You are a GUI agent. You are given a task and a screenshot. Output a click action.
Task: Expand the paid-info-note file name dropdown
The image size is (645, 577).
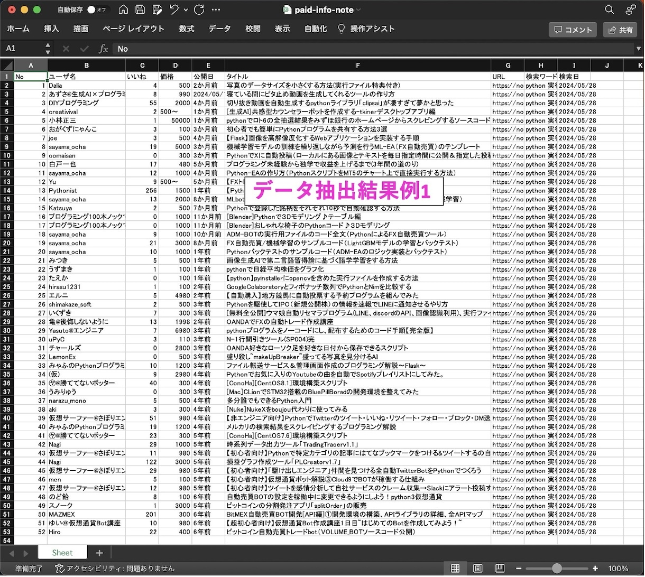pyautogui.click(x=359, y=10)
